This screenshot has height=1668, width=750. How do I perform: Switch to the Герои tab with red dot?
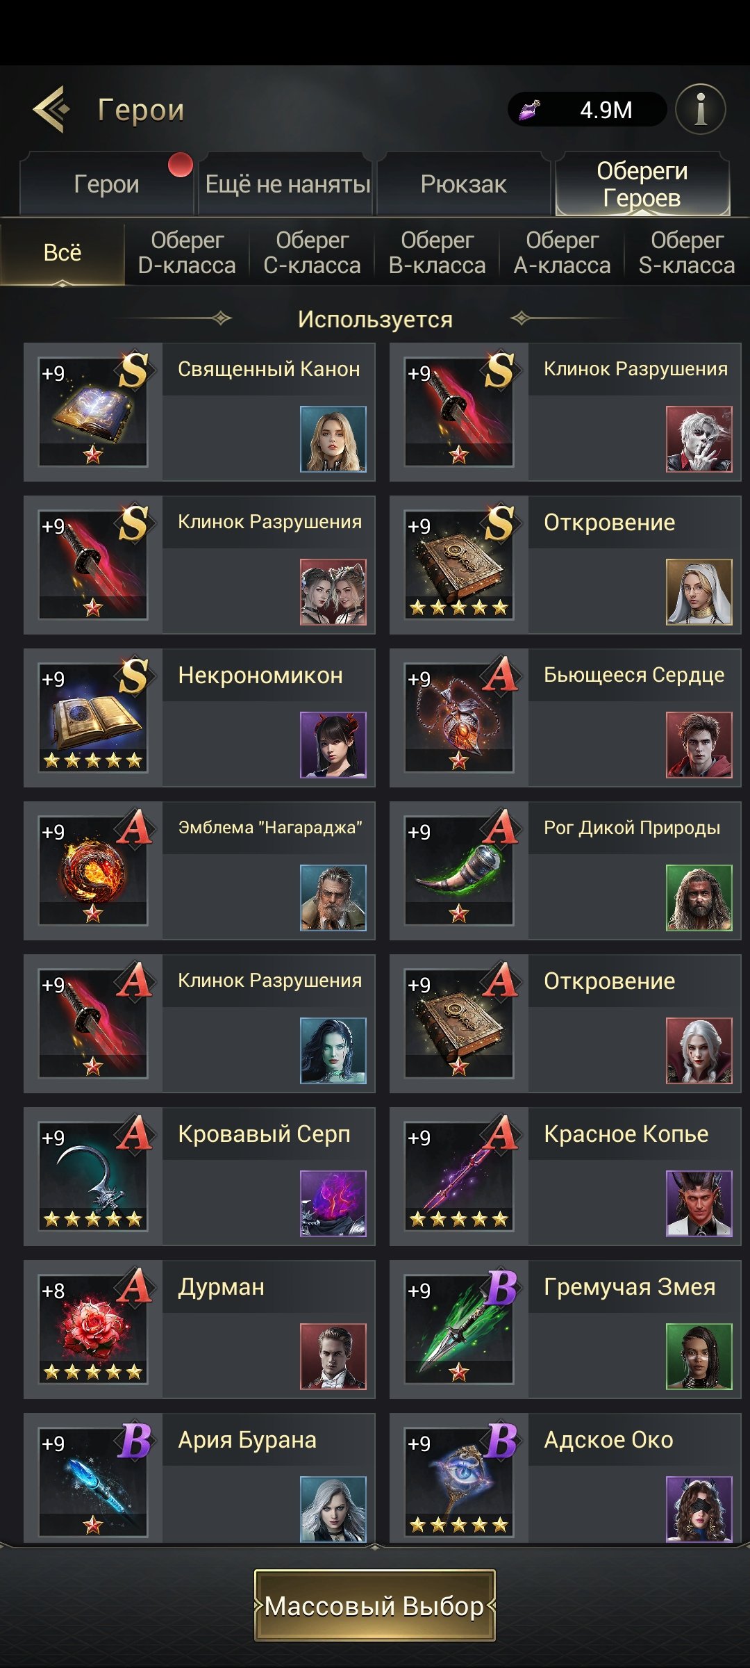click(x=106, y=184)
